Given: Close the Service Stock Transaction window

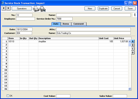Looking at the screenshot, I should click(x=135, y=3).
